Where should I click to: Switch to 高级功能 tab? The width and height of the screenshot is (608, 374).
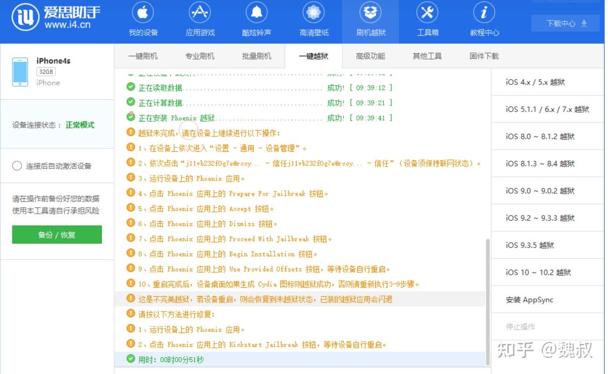(x=370, y=56)
